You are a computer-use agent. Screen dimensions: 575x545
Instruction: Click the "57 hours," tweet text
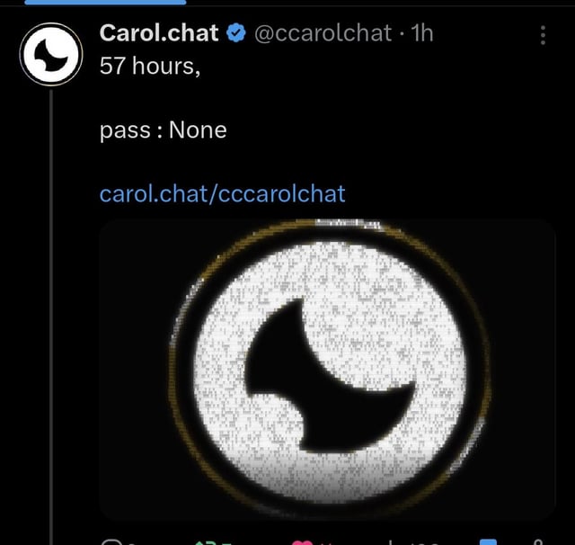(150, 66)
